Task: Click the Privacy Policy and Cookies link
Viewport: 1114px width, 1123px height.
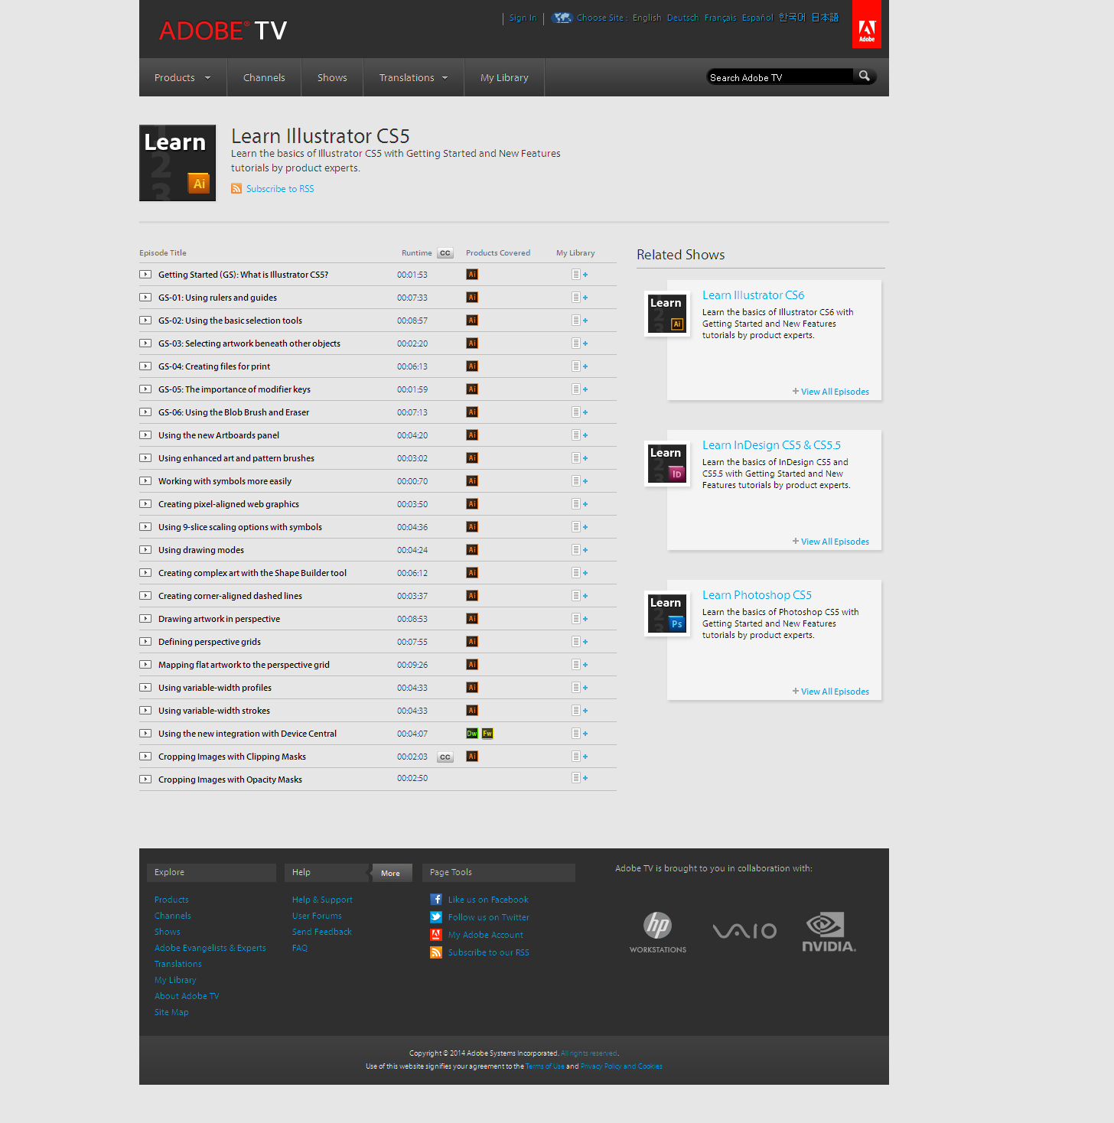Action: (621, 1066)
